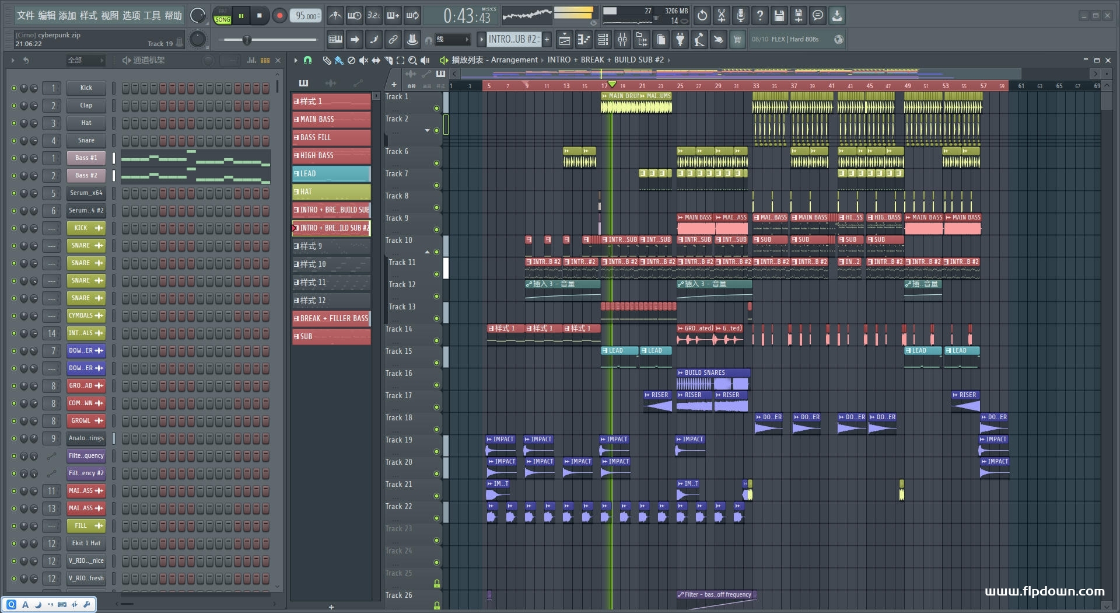
Task: Click the microphone recording icon
Action: [x=740, y=16]
